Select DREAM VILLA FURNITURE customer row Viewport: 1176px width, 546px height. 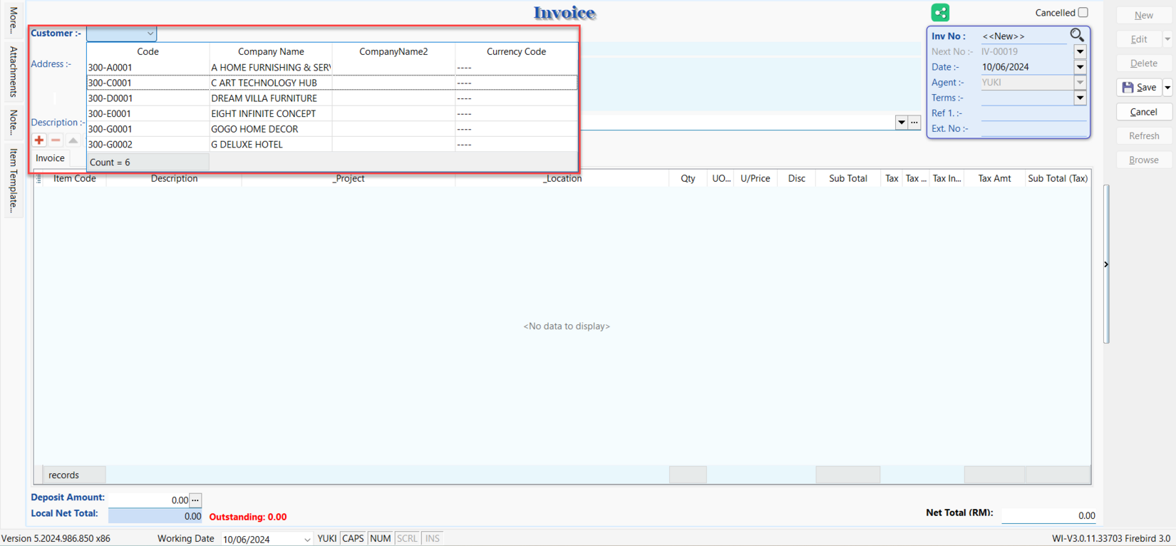point(332,98)
